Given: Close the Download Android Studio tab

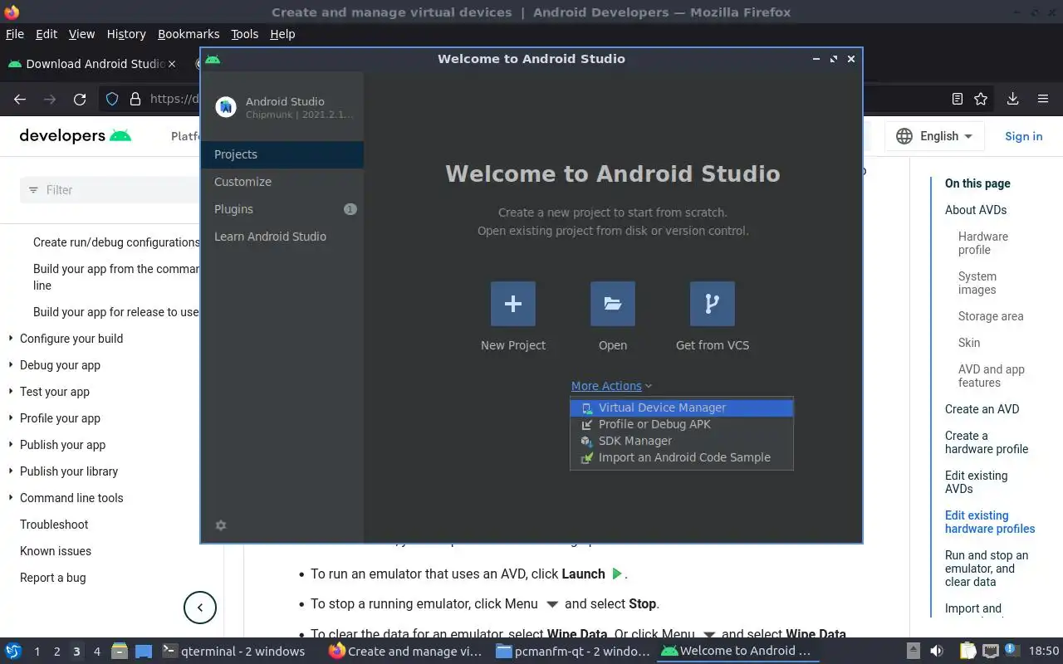Looking at the screenshot, I should tap(172, 64).
